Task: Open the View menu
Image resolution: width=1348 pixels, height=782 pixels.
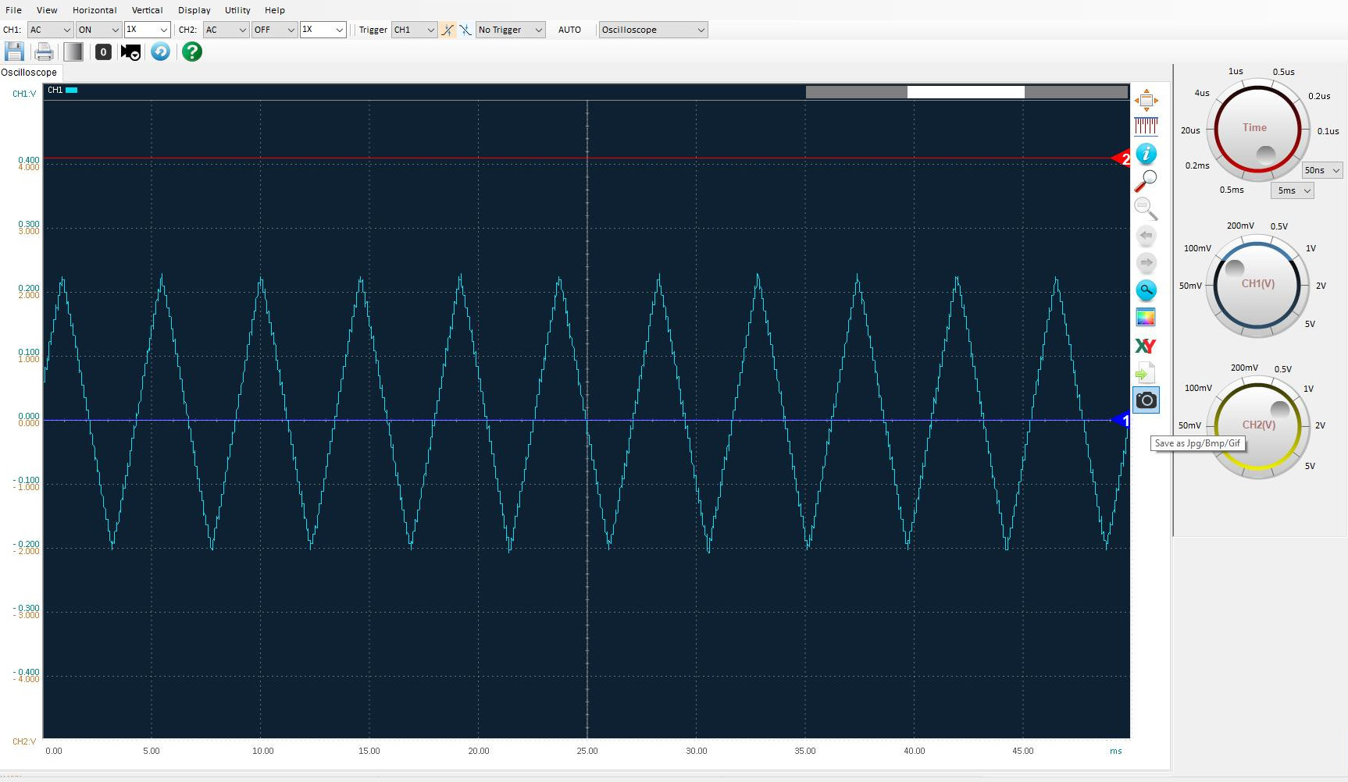Action: pos(47,10)
